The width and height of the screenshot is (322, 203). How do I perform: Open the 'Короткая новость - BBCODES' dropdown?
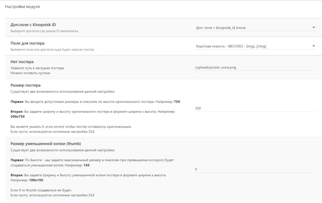click(x=255, y=46)
